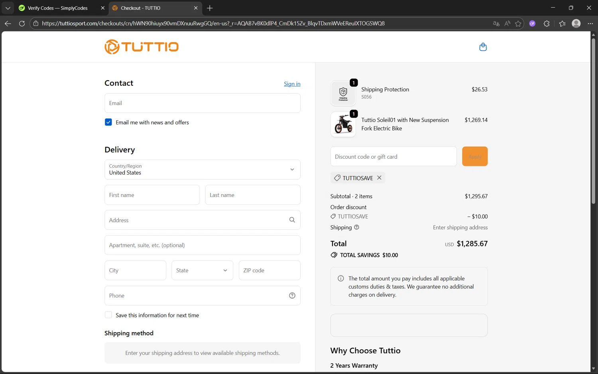Click the Sign in link
The width and height of the screenshot is (598, 374).
[292, 84]
